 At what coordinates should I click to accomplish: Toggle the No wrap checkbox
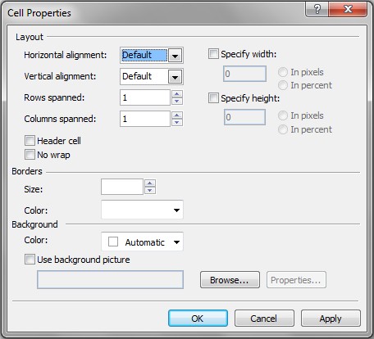(30, 155)
